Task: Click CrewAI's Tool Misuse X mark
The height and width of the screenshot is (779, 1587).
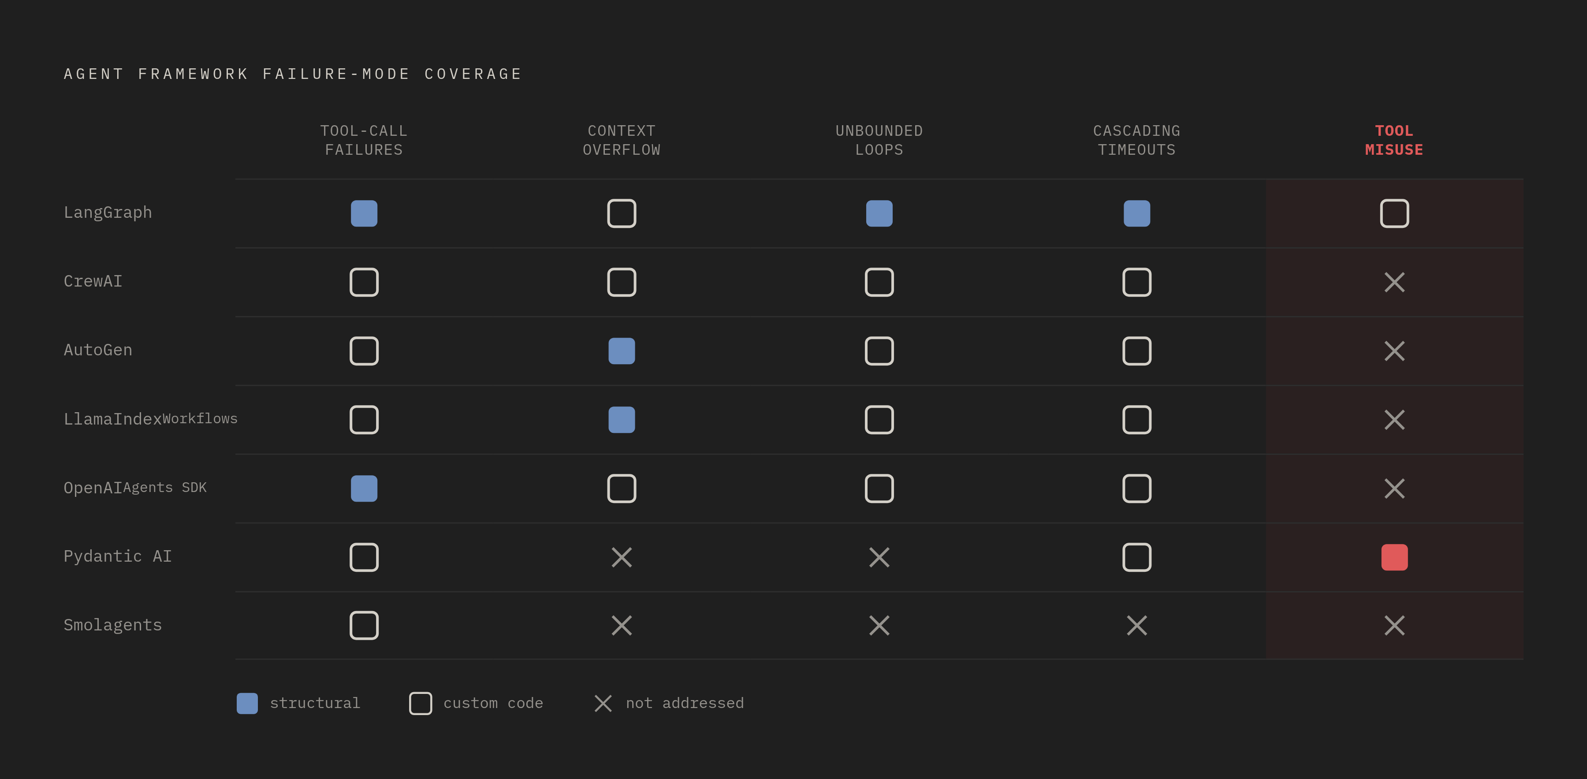Action: 1394,282
